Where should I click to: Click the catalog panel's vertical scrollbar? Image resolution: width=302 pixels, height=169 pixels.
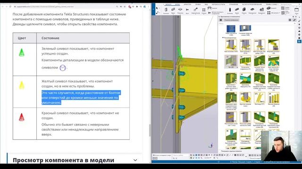[x=296, y=34]
